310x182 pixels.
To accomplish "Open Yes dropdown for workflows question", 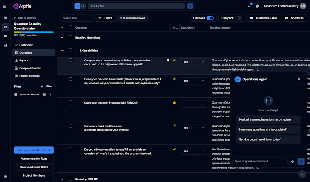I will point(194,128).
